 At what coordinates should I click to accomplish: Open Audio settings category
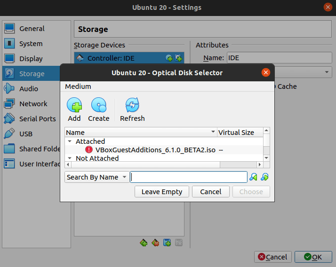pos(32,89)
